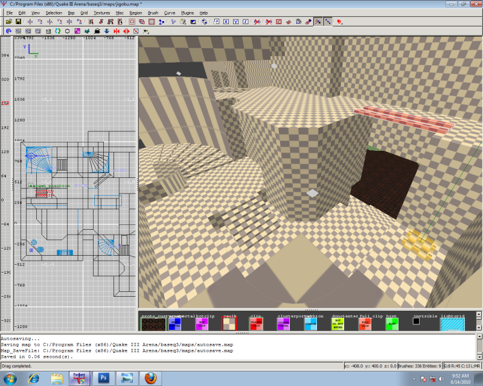The width and height of the screenshot is (483, 386).
Task: Flip selection along the z-axis
Action: point(69,22)
